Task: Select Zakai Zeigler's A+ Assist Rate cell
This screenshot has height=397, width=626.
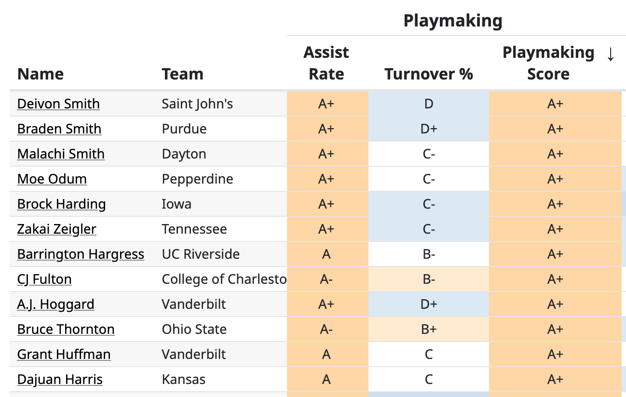Action: click(x=327, y=229)
